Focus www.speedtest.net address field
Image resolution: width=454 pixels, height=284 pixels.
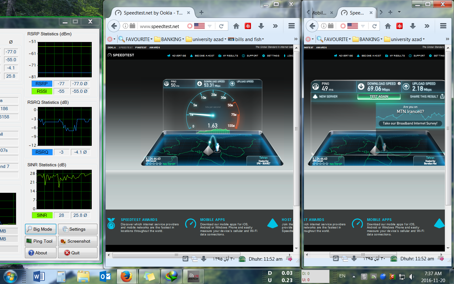(x=160, y=26)
